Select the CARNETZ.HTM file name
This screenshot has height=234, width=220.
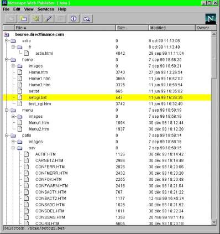coord(49,160)
